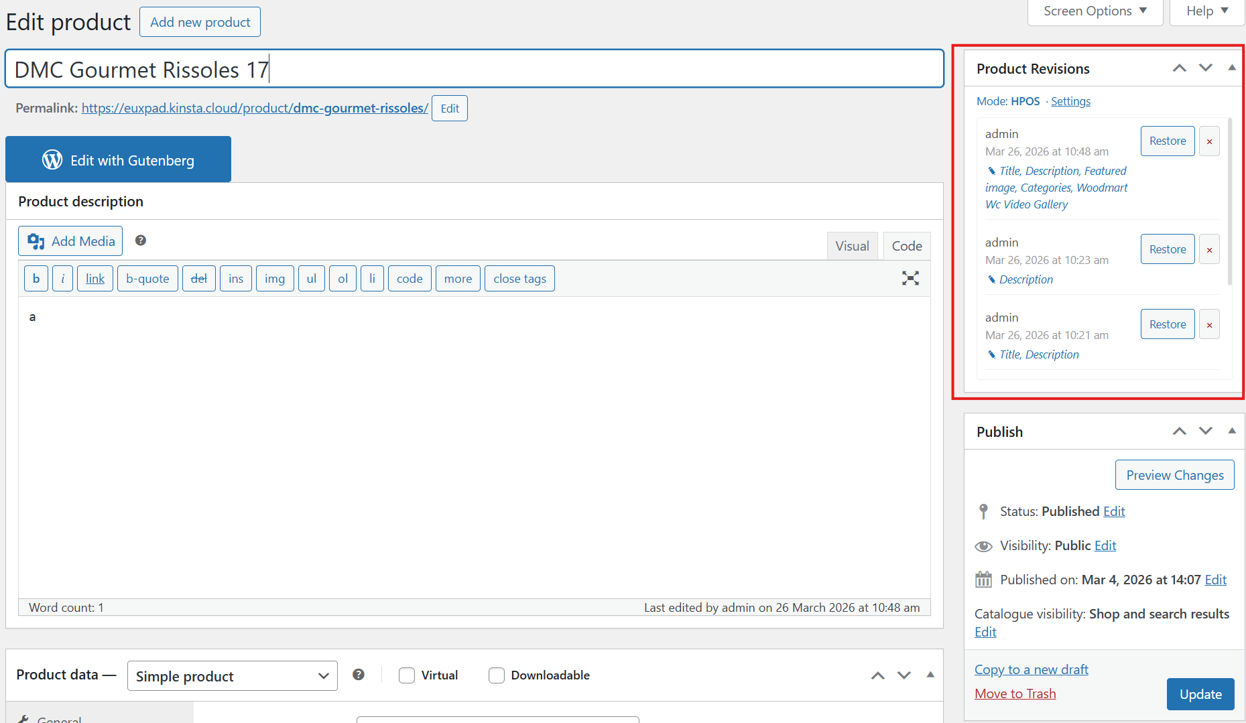Image resolution: width=1246 pixels, height=723 pixels.
Task: Move the Publish panel up
Action: 1179,432
